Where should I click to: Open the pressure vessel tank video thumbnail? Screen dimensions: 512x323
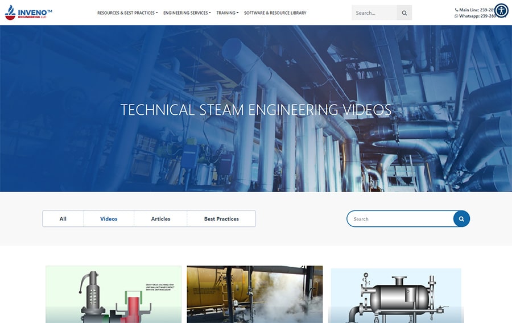[x=395, y=295]
